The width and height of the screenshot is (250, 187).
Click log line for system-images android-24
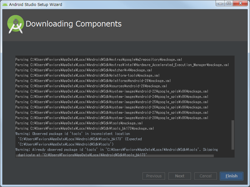click(112, 97)
